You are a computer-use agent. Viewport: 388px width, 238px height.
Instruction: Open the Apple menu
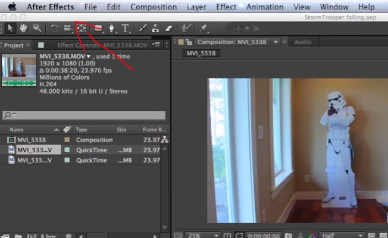tap(12, 7)
